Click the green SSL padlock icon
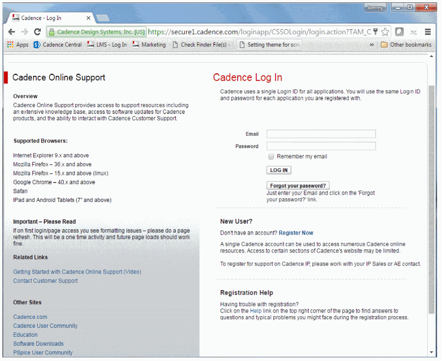 click(52, 32)
